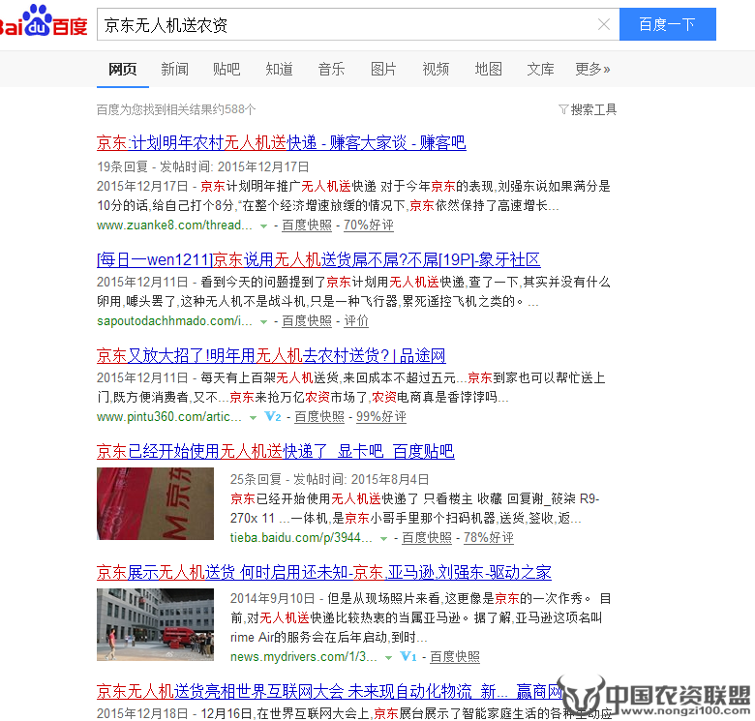
Task: Open the 音乐 tab
Action: click(331, 69)
